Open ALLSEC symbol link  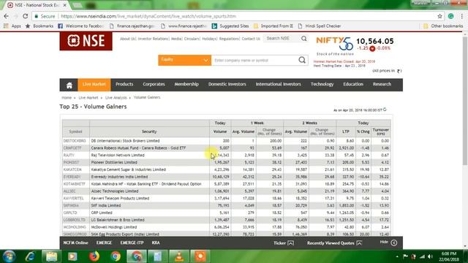69,191
